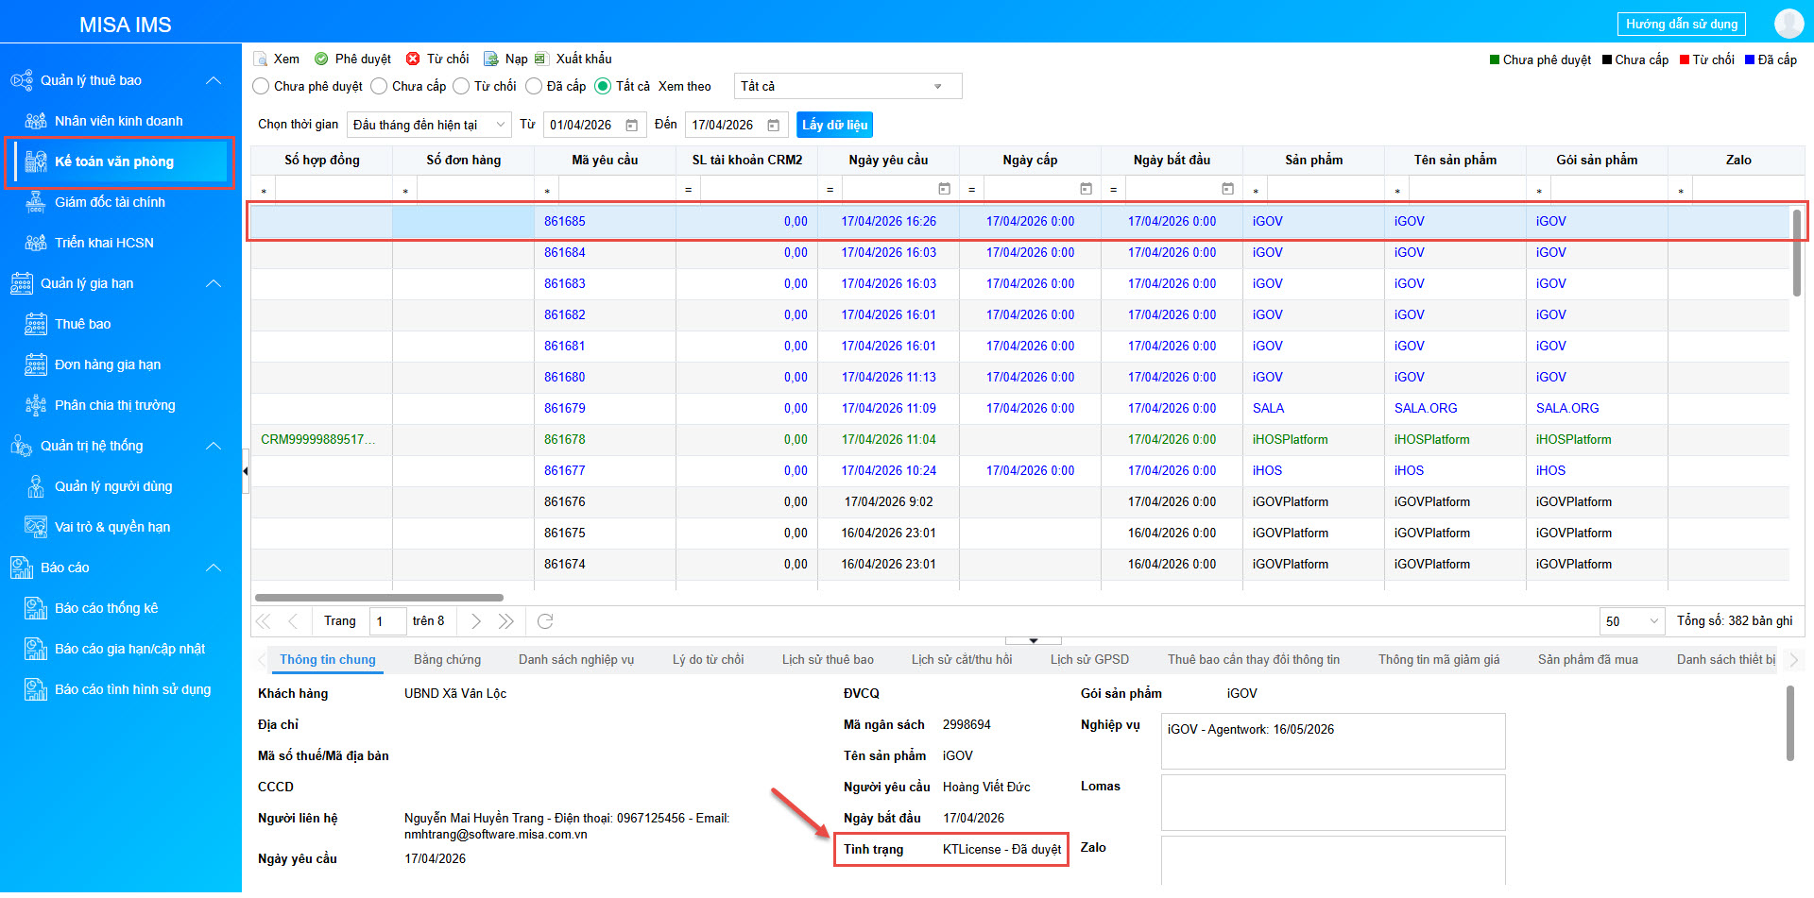
Task: Select the Đã cấp radio button
Action: (534, 87)
